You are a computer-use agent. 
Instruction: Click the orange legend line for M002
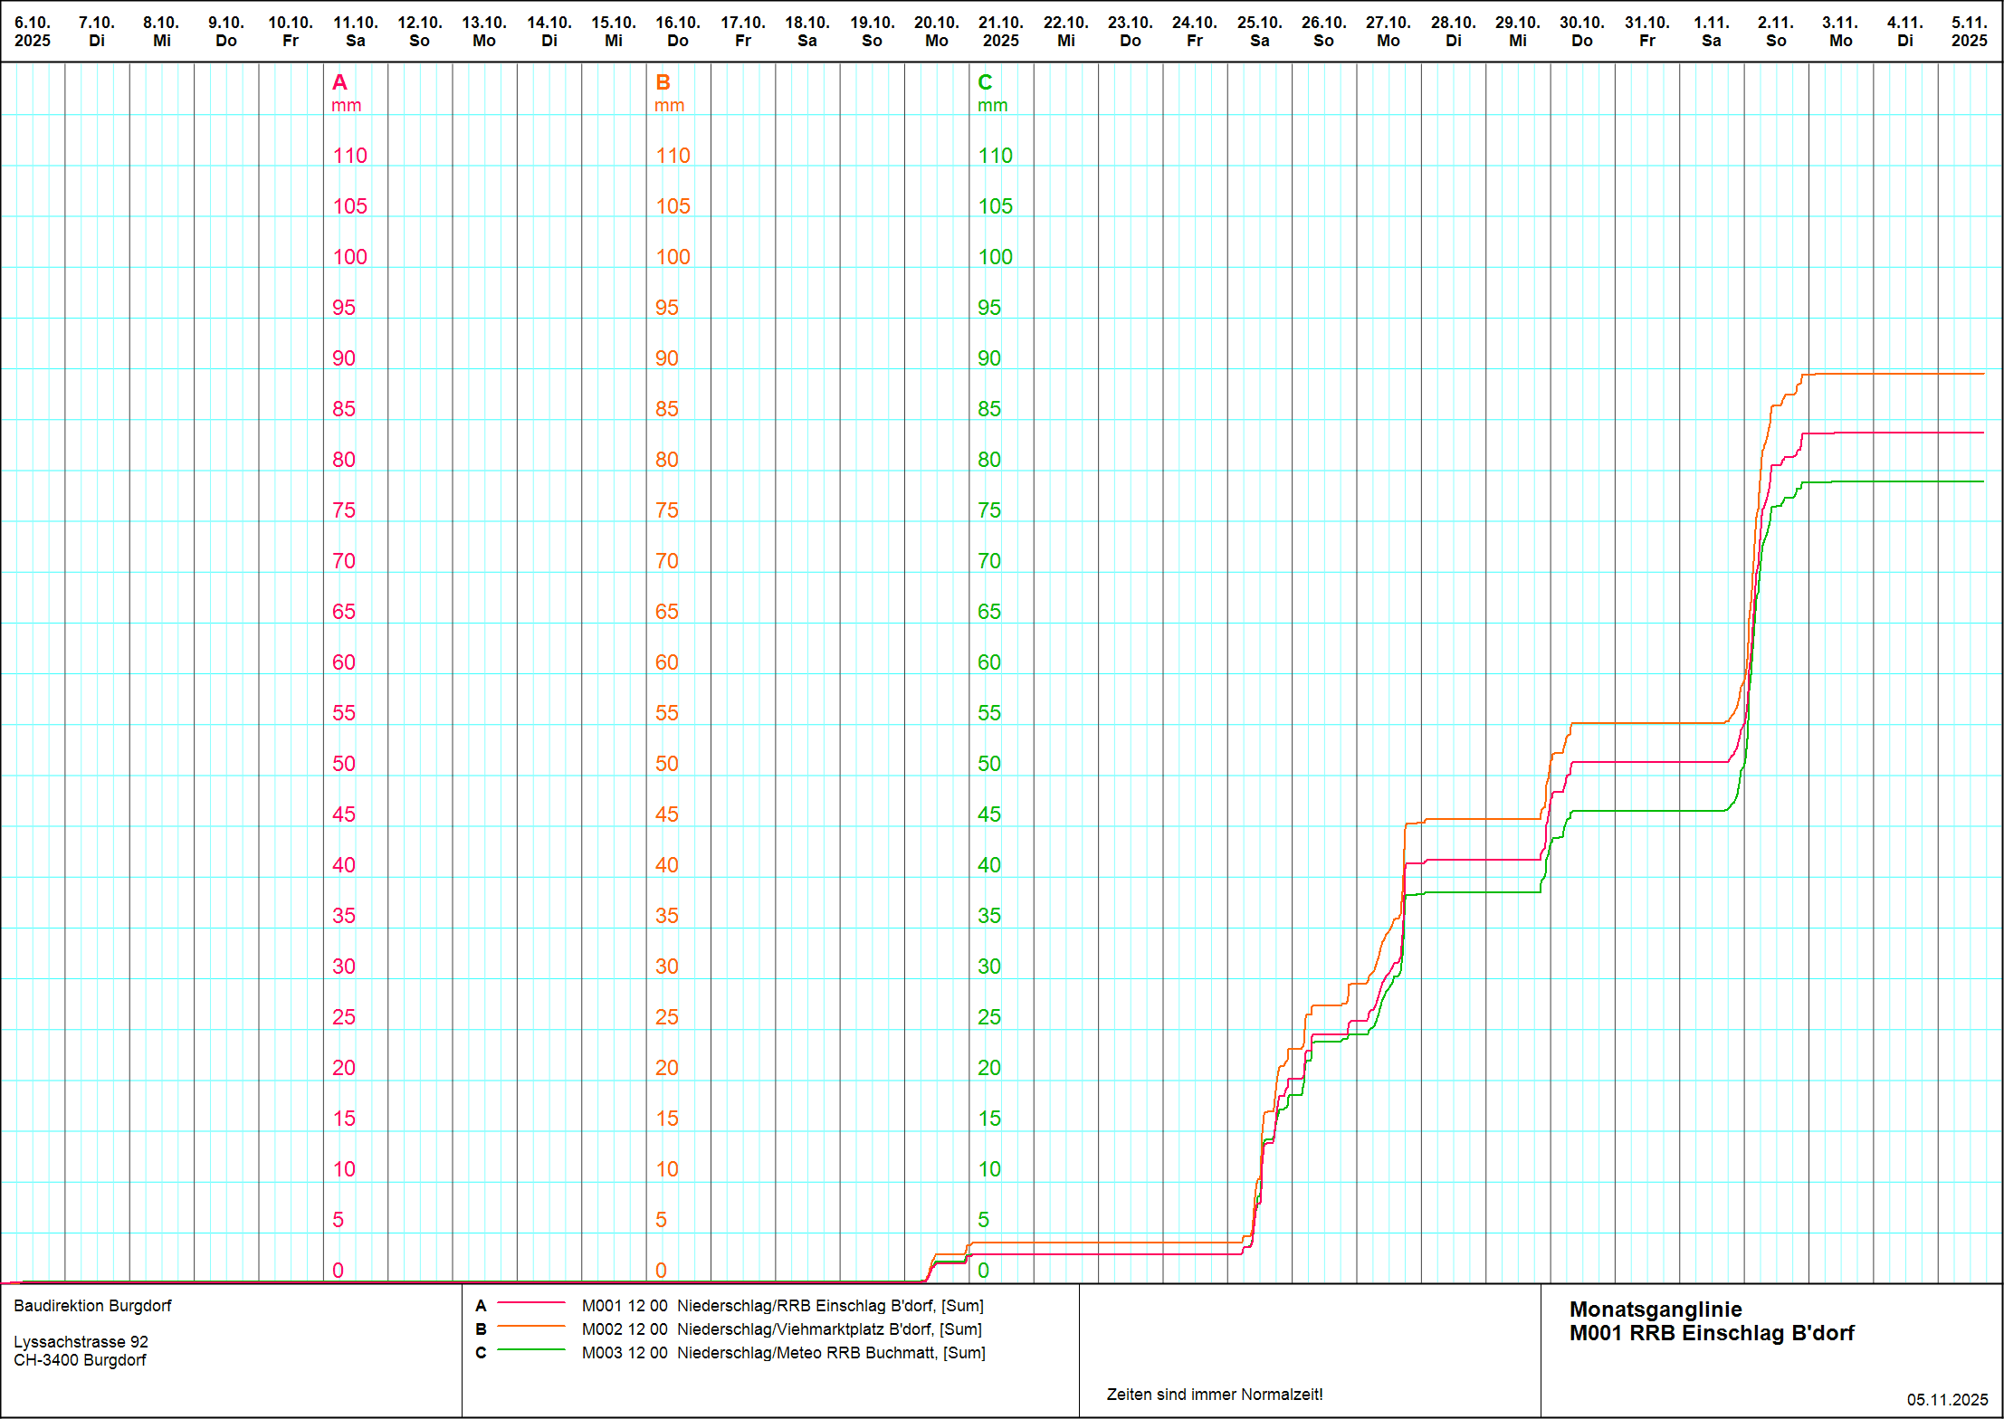pyautogui.click(x=531, y=1327)
